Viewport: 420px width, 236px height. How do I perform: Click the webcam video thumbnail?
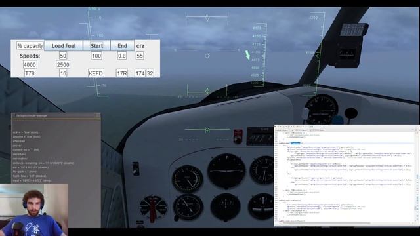(x=34, y=210)
